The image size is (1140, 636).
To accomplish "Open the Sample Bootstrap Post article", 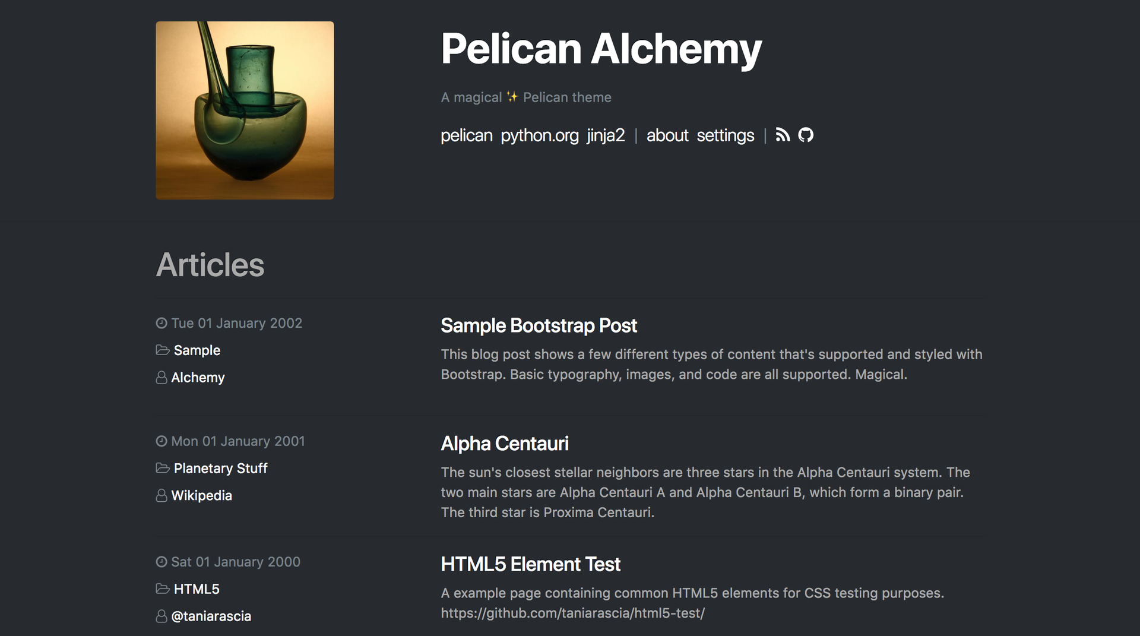I will (x=539, y=325).
